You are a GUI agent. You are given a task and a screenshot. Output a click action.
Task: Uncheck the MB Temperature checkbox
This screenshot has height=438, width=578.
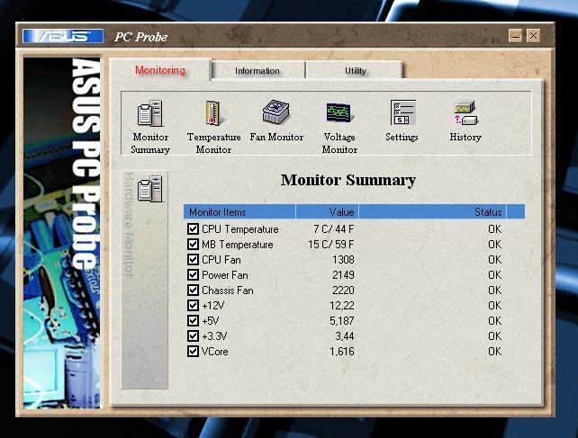(193, 245)
